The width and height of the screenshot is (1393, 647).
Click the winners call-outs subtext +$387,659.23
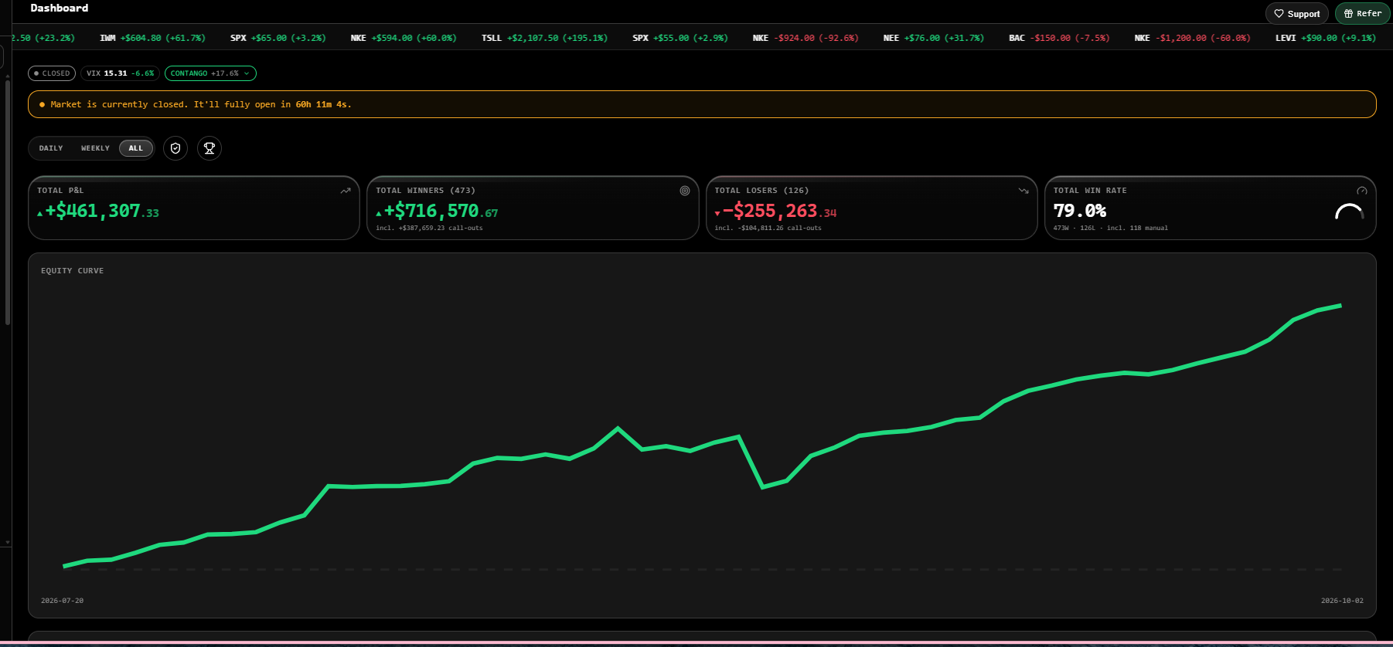point(429,228)
